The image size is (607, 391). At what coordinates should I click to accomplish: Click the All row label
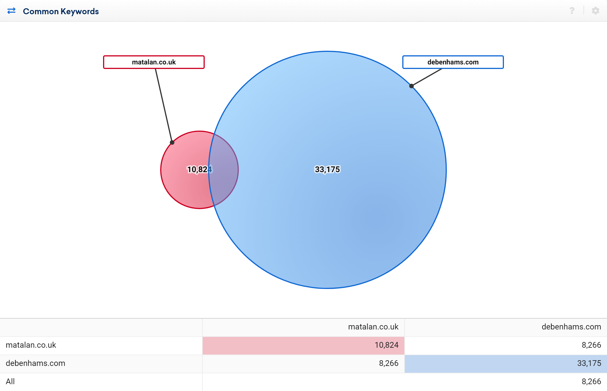coord(10,382)
